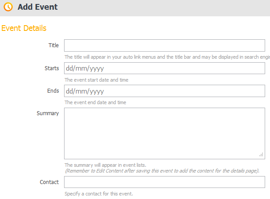Focus the Title input field

(164, 45)
